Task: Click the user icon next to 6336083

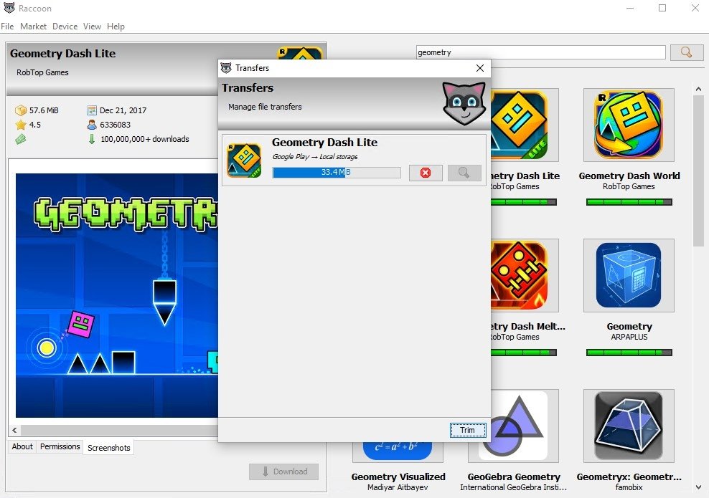Action: (92, 125)
